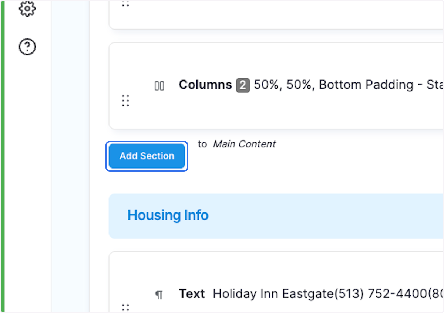Click the drag handle of the Columns block
The image size is (444, 313).
coord(125,101)
